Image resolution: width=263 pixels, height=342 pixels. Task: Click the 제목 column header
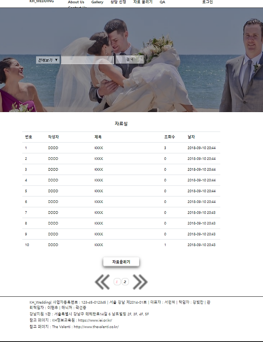98,137
